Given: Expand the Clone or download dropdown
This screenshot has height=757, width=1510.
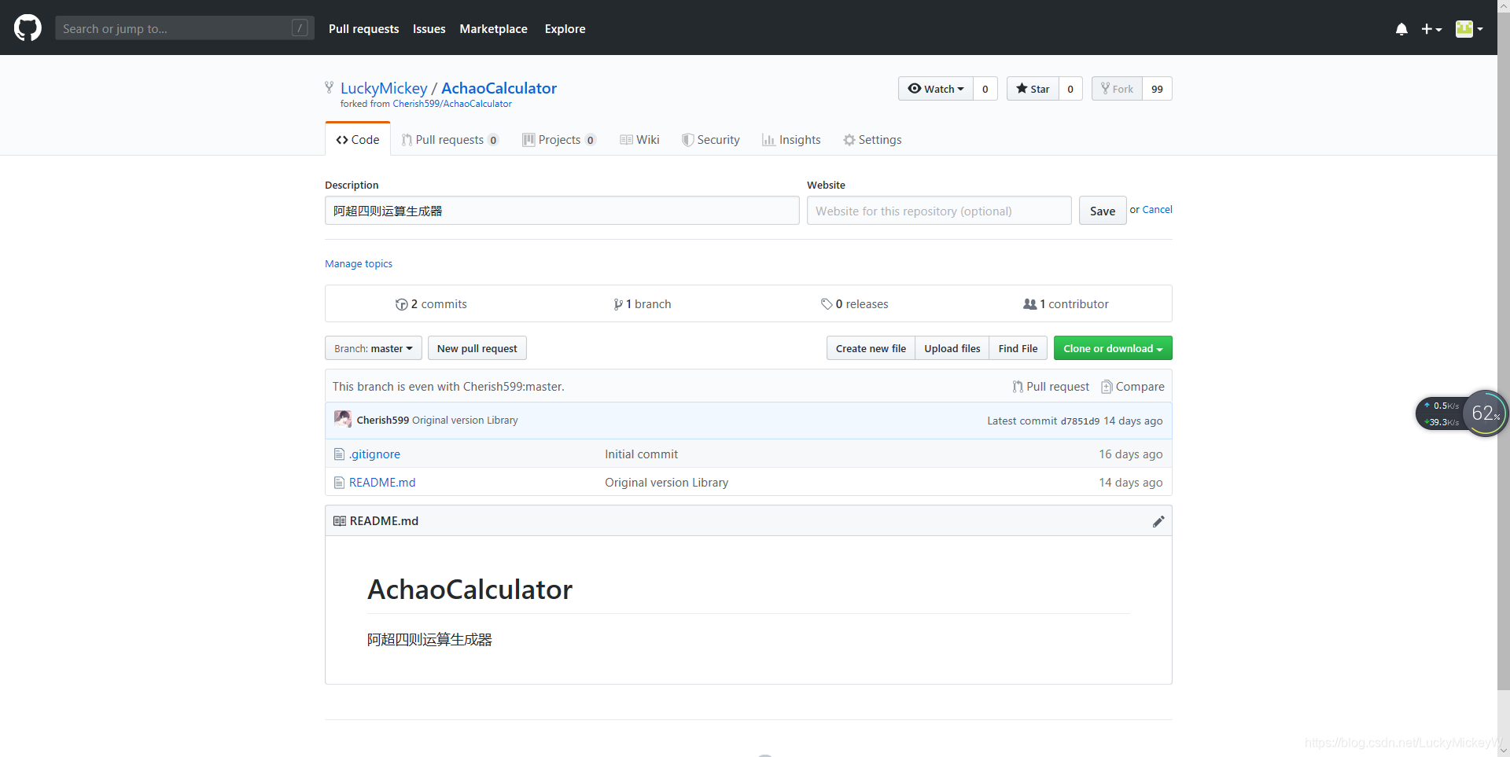Looking at the screenshot, I should pyautogui.click(x=1113, y=348).
